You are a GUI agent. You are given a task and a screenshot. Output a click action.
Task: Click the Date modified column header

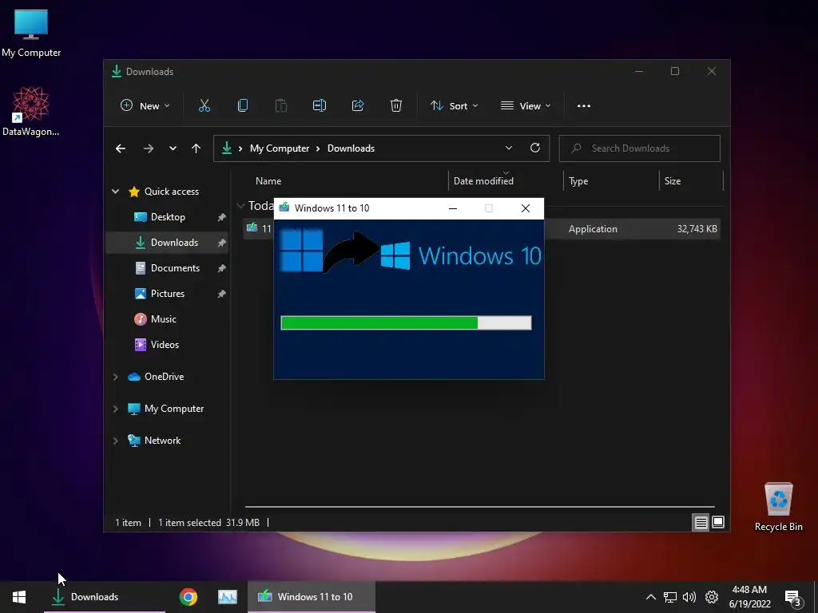pyautogui.click(x=506, y=181)
